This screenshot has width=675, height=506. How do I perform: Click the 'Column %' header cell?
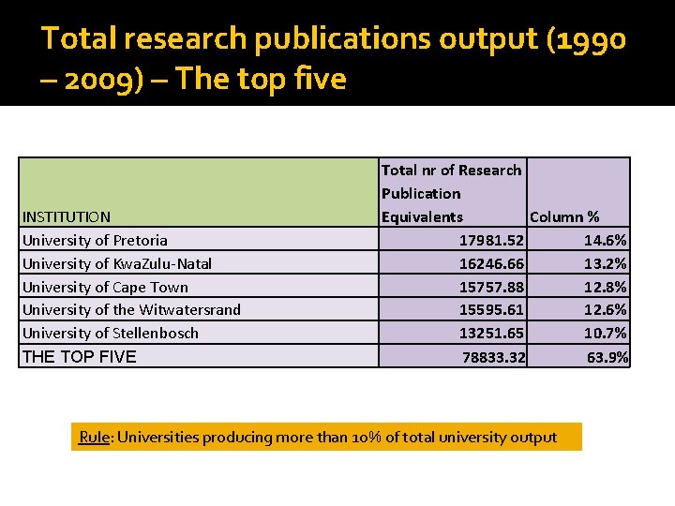[578, 192]
